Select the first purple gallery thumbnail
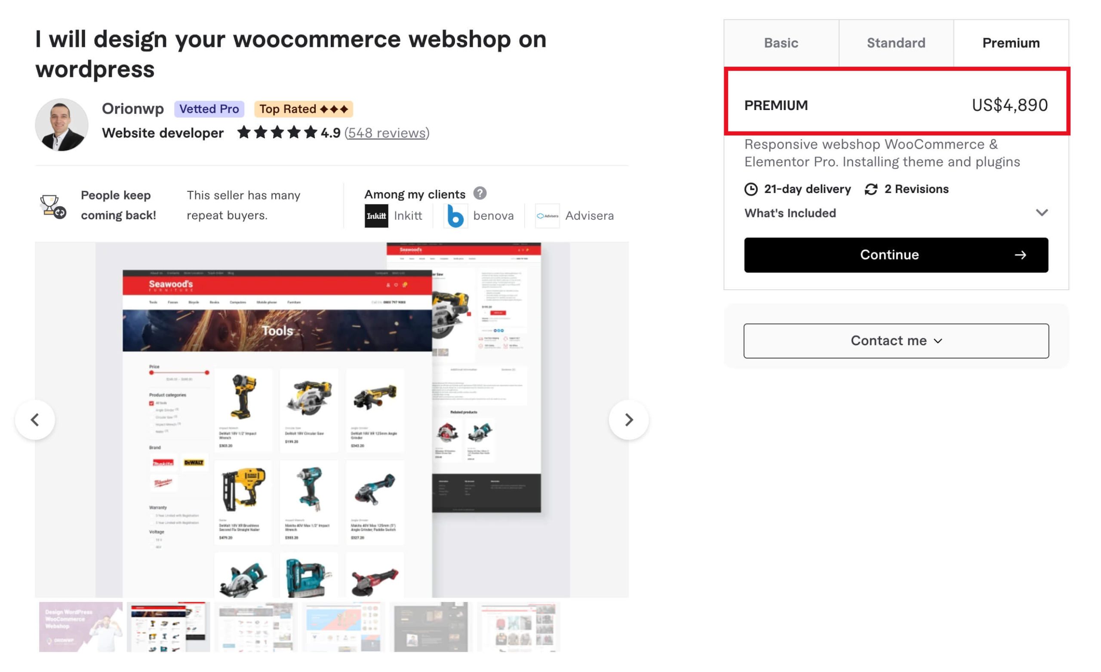Screen dimensions: 1101x672 80,627
